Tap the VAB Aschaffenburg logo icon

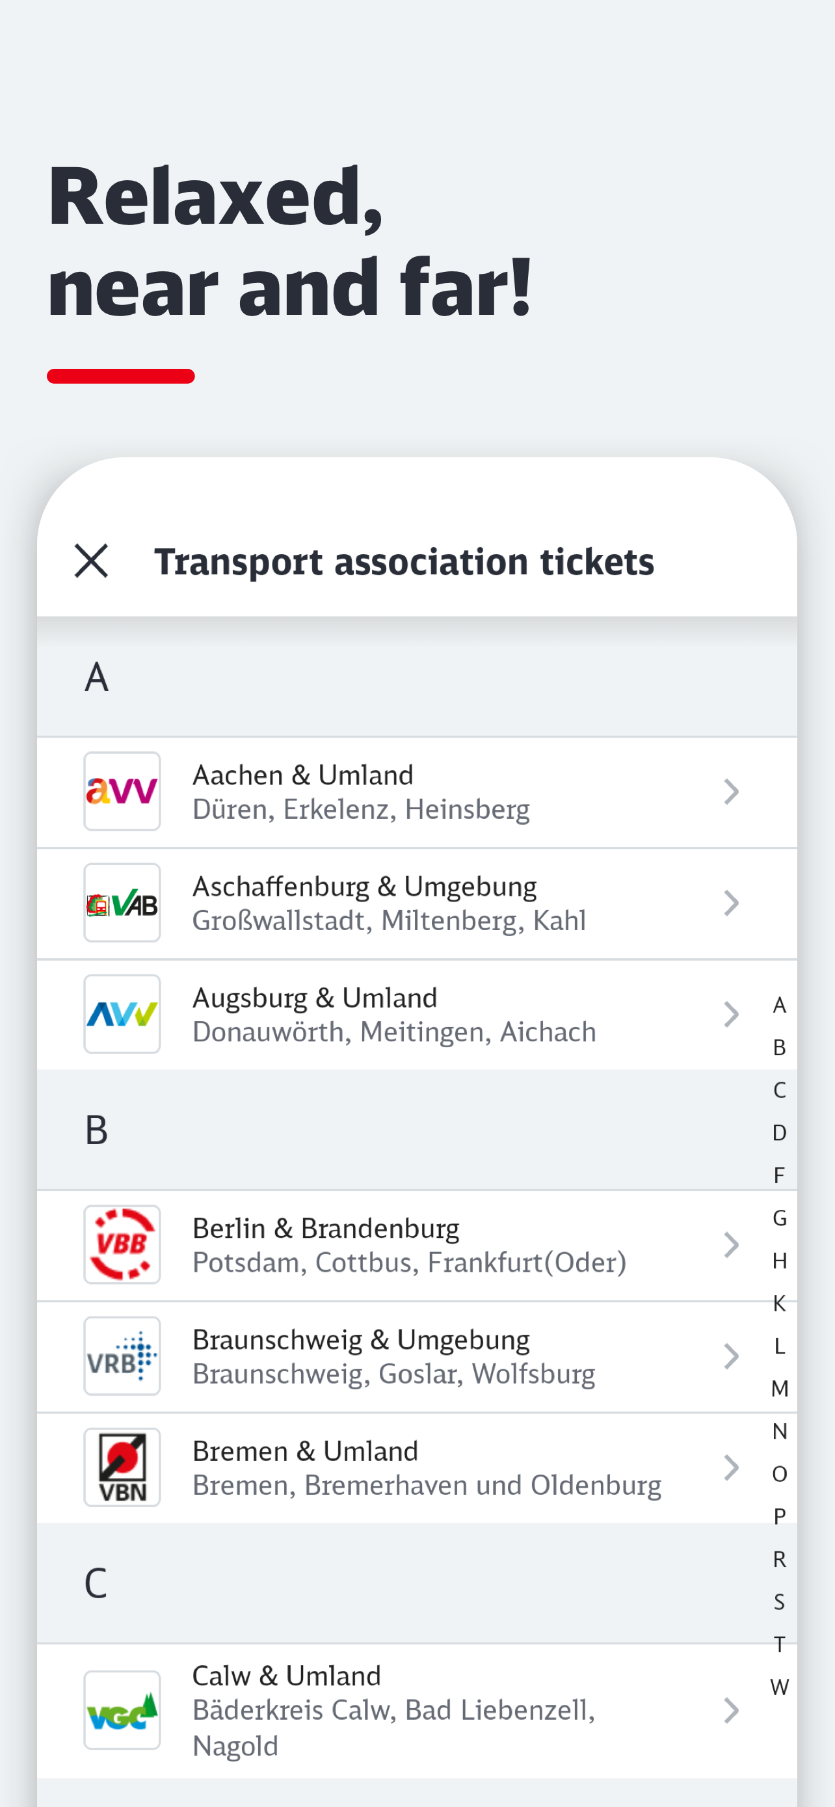coord(122,903)
